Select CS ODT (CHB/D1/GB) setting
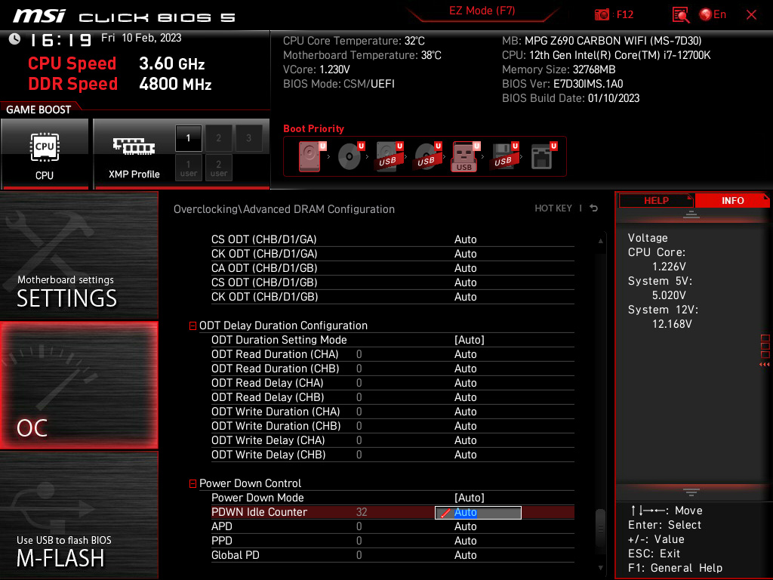The image size is (773, 580). click(x=393, y=282)
